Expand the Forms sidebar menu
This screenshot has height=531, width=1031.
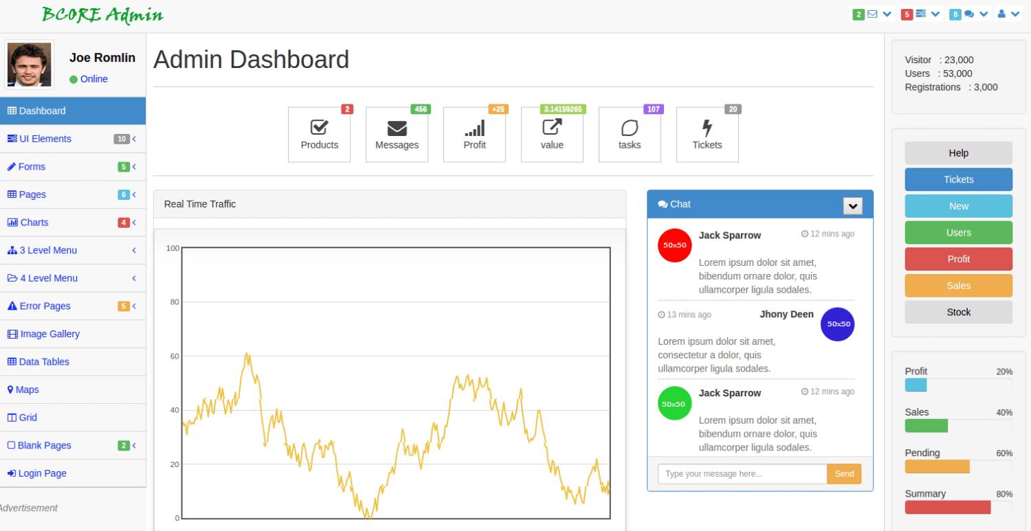point(73,167)
